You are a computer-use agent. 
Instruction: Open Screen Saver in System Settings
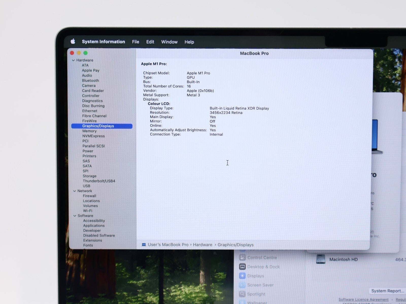point(260,285)
